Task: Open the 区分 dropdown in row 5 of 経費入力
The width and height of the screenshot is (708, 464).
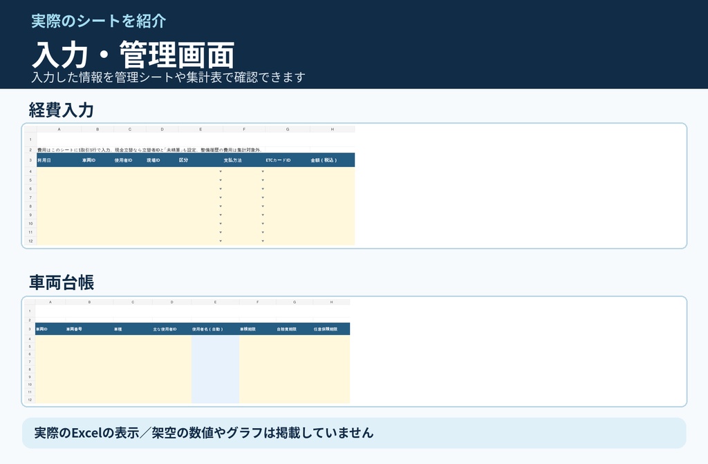Action: [221, 180]
